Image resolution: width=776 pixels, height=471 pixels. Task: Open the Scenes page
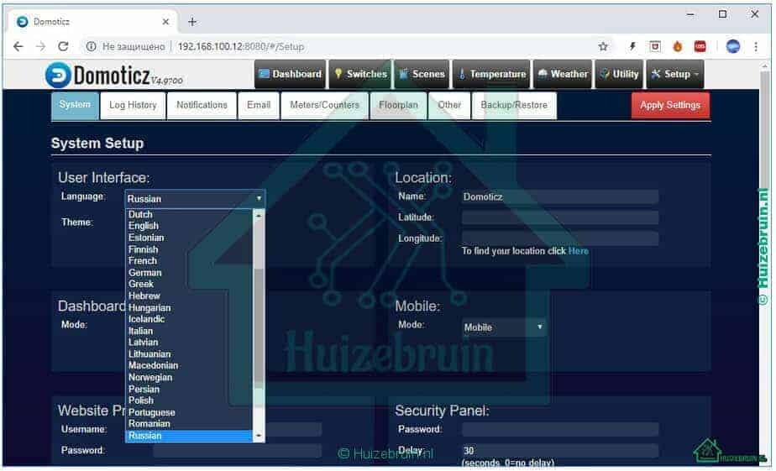pyautogui.click(x=422, y=74)
